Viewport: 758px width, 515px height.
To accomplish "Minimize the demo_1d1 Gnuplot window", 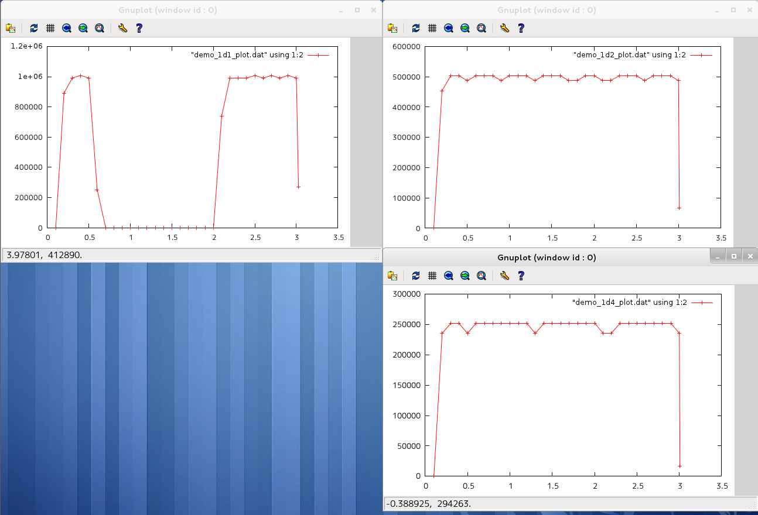I will coord(342,10).
